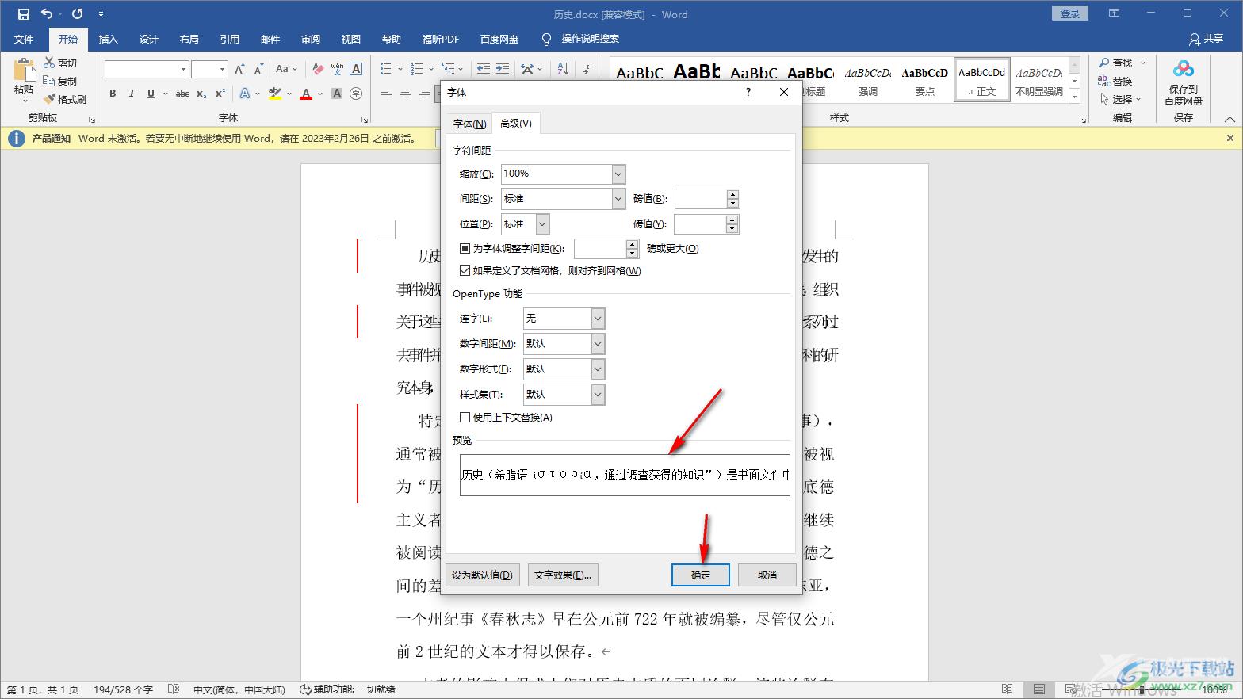Select the 正文 style thumbnail

click(981, 80)
